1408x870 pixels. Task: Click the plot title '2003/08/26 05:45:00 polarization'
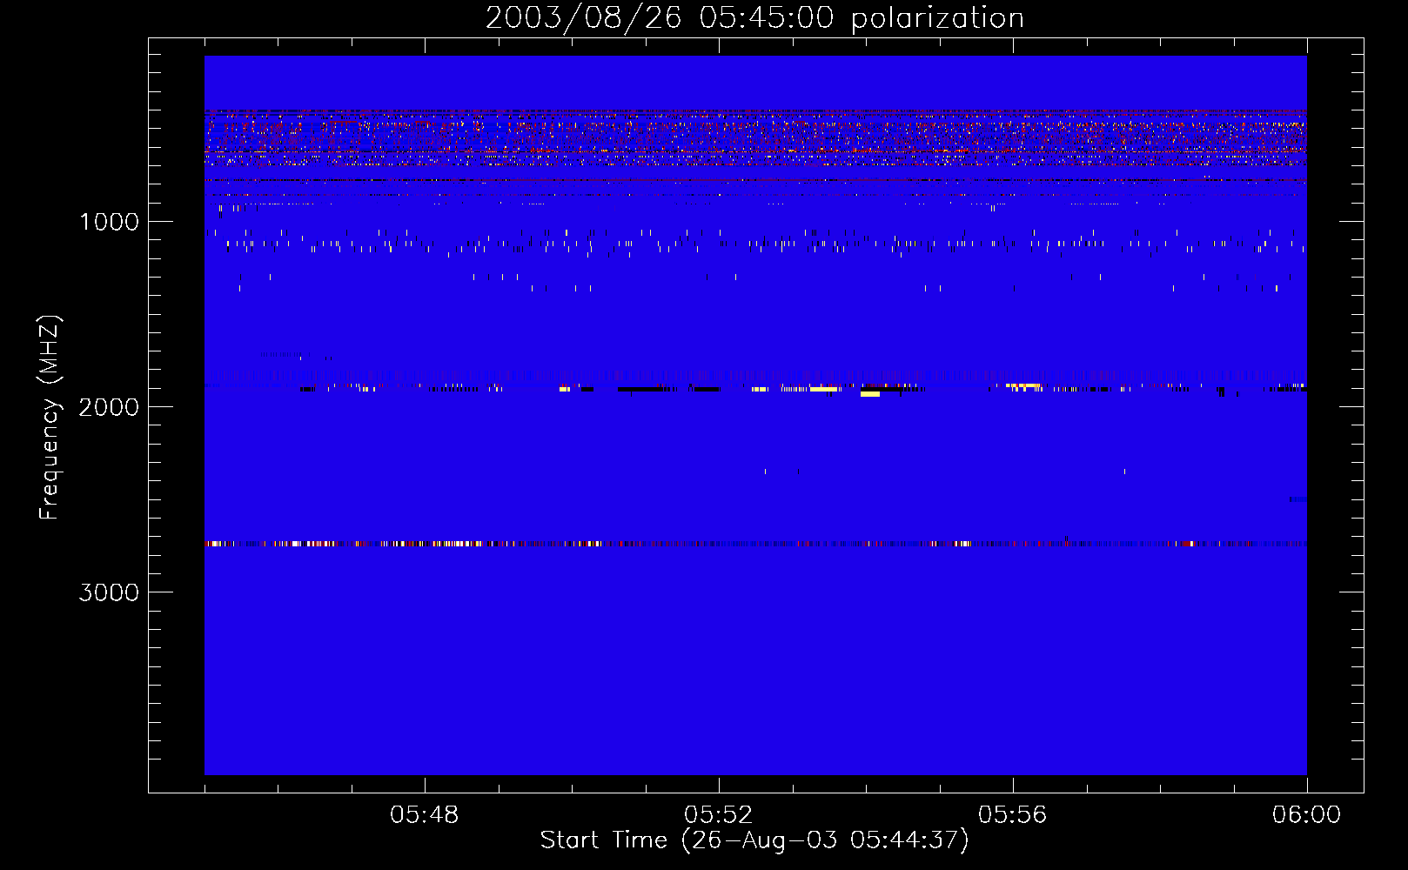(x=754, y=18)
